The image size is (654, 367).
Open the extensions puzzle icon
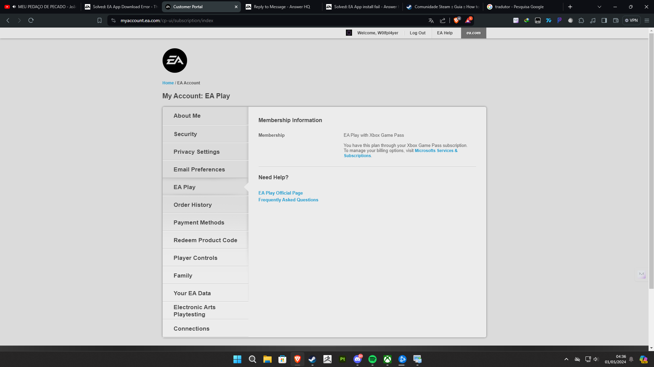581,20
